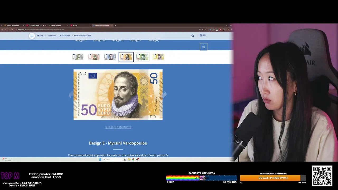
Task: Go back in browser history
Action: tap(2, 30)
